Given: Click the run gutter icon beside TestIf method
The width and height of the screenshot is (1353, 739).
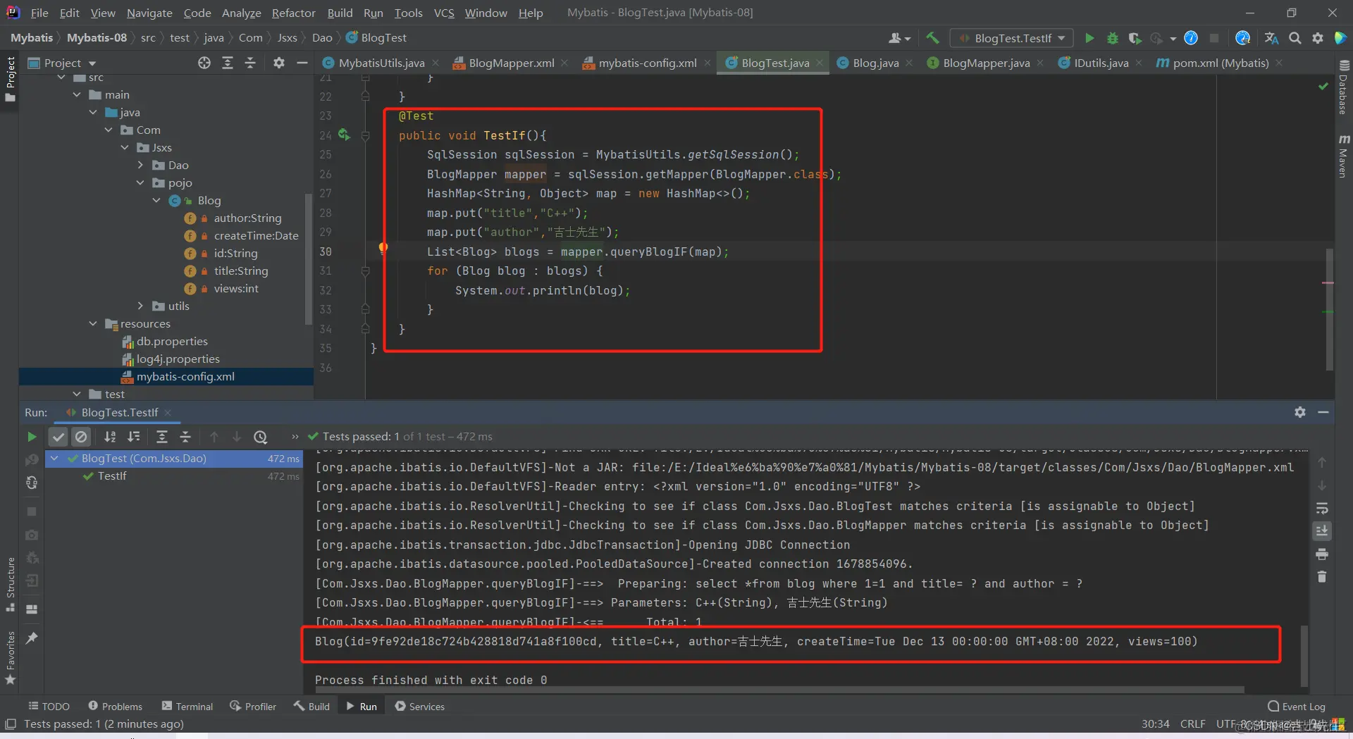Looking at the screenshot, I should click(344, 135).
